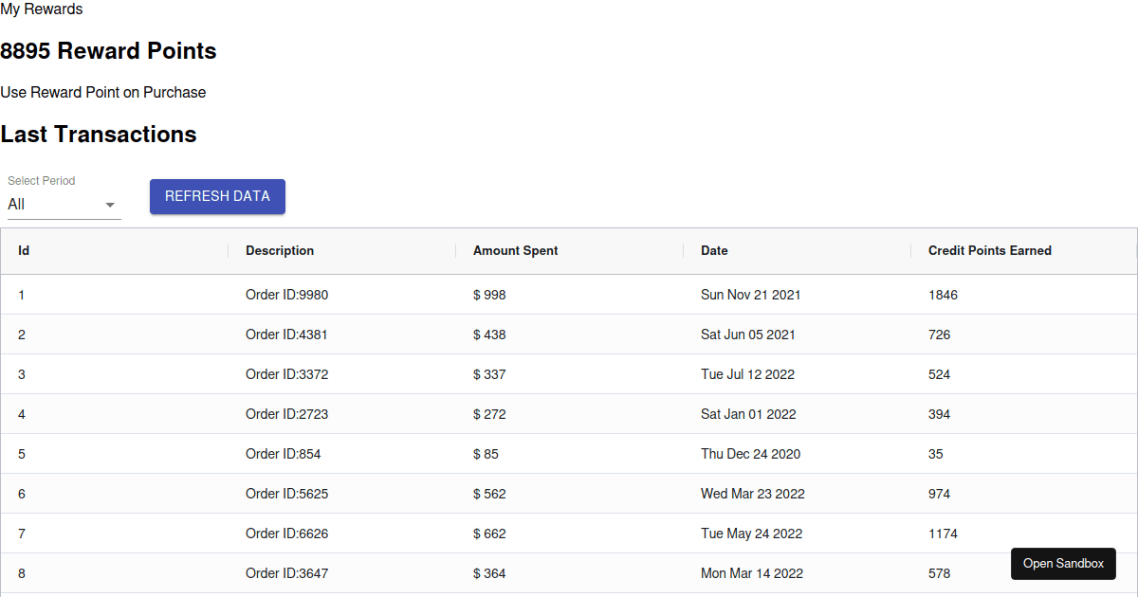The width and height of the screenshot is (1138, 597).
Task: Select the Tue May 24 2022 date cell
Action: coord(751,534)
